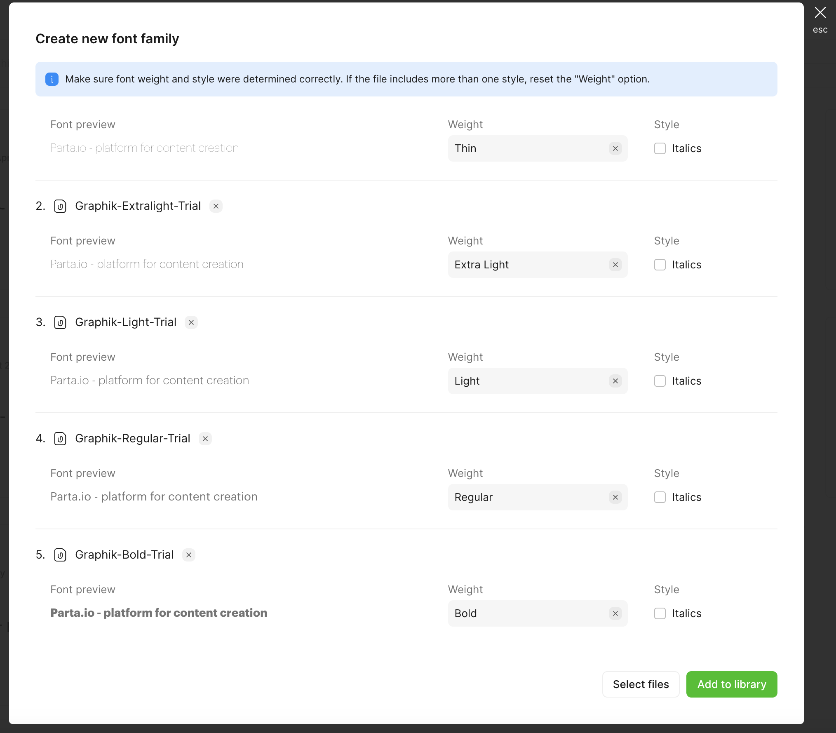Click the blue info icon in the notice banner

(52, 79)
